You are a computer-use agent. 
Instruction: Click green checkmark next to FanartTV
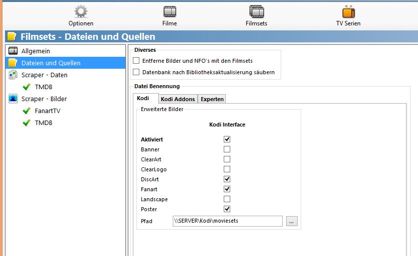(26, 111)
